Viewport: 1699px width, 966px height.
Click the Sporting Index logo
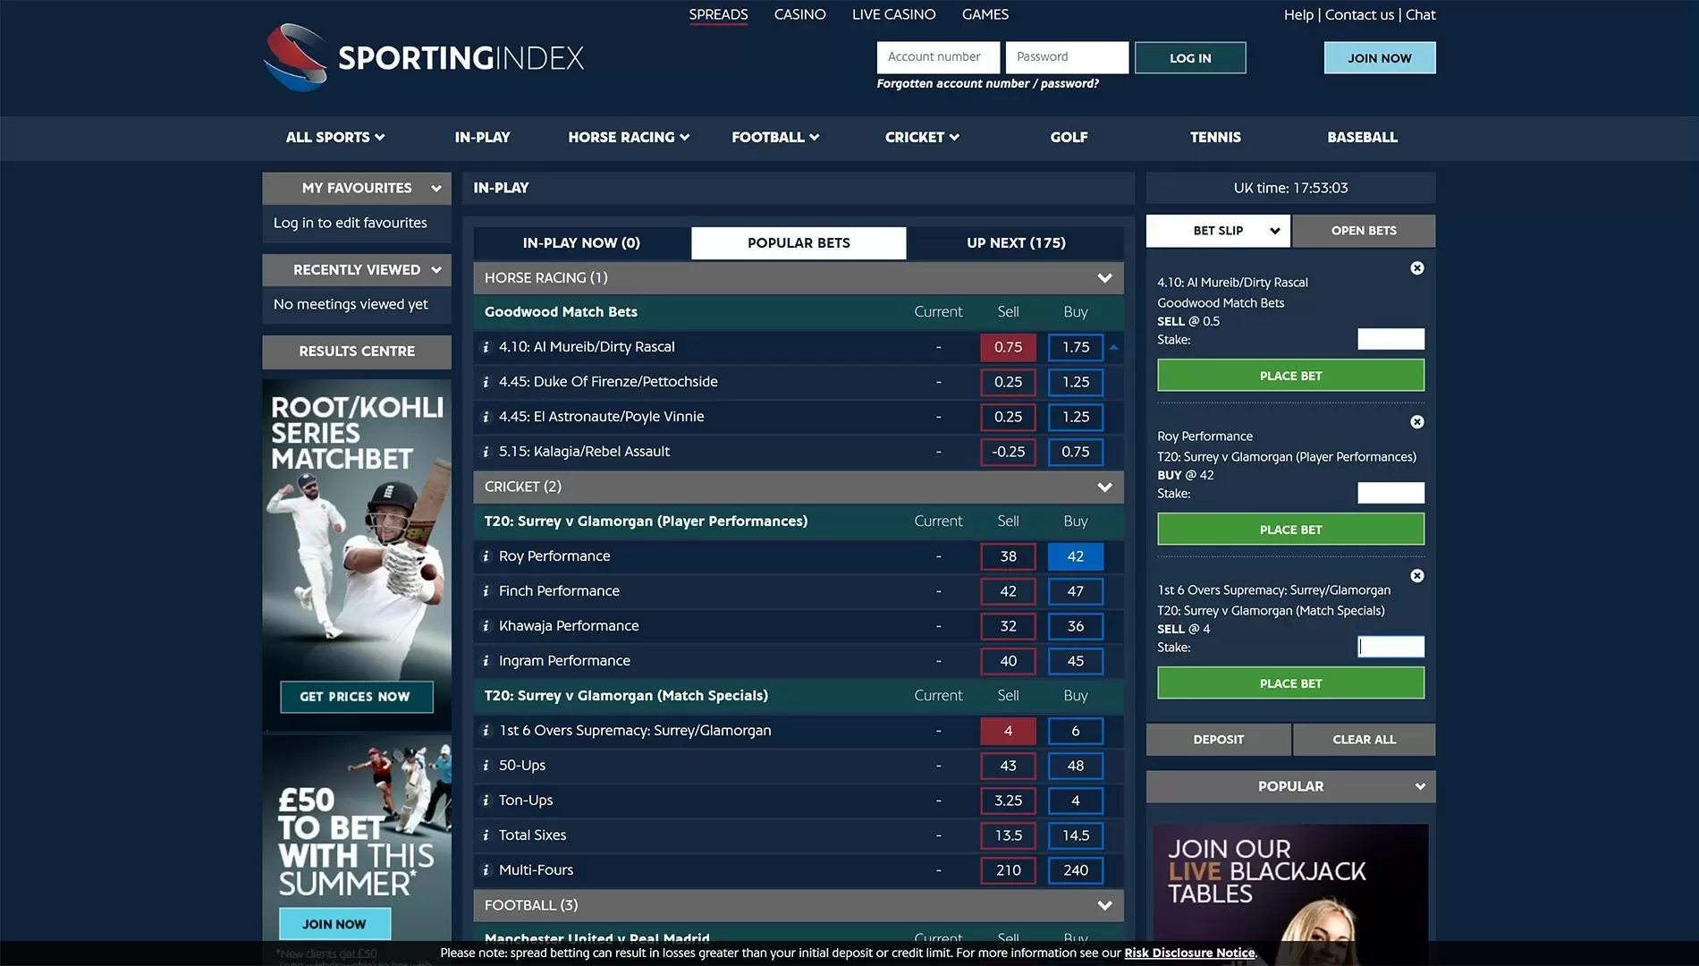pos(424,58)
